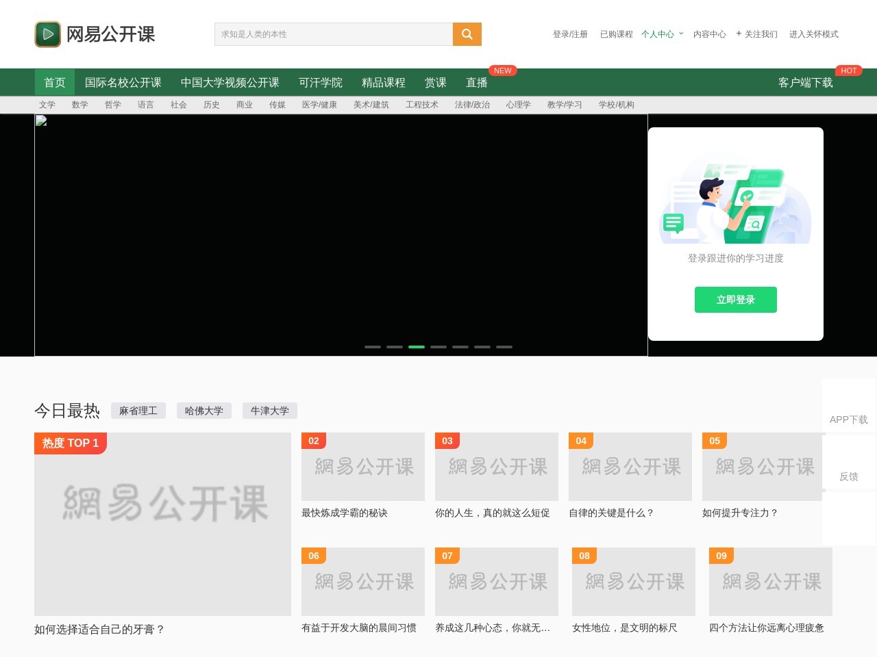The height and width of the screenshot is (657, 877).
Task: Click 进入关怀模式 link
Action: (x=814, y=34)
